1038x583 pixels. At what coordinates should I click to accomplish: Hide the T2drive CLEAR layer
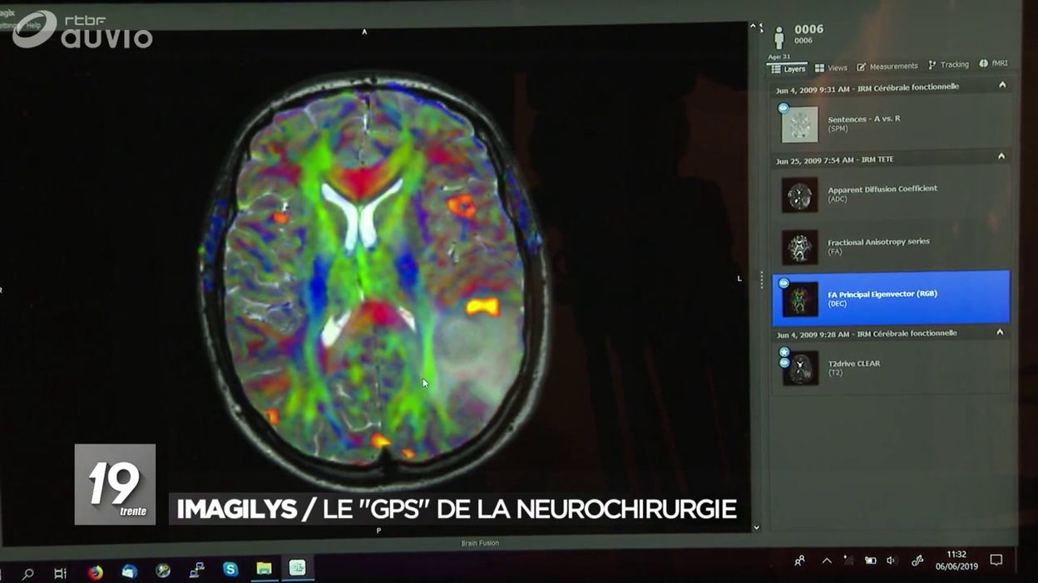[784, 362]
